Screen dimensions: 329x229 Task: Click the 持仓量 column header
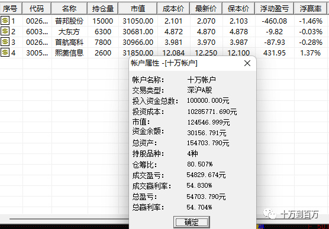(103, 9)
